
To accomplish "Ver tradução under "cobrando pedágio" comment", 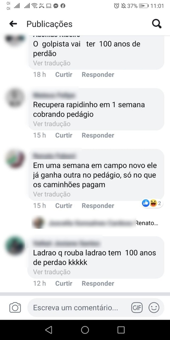I will tap(52, 124).
